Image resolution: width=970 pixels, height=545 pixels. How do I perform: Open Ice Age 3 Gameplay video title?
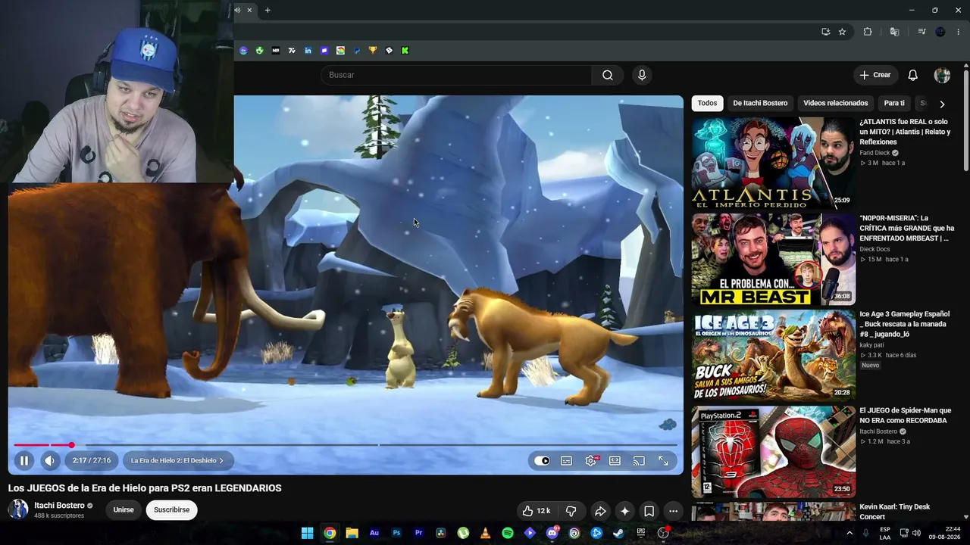(x=904, y=324)
